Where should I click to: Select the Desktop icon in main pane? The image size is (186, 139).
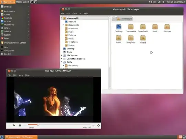(118, 28)
